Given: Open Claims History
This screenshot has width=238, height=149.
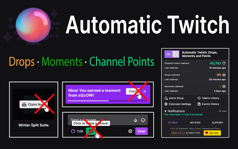Looking at the screenshot, I should (x=208, y=98).
